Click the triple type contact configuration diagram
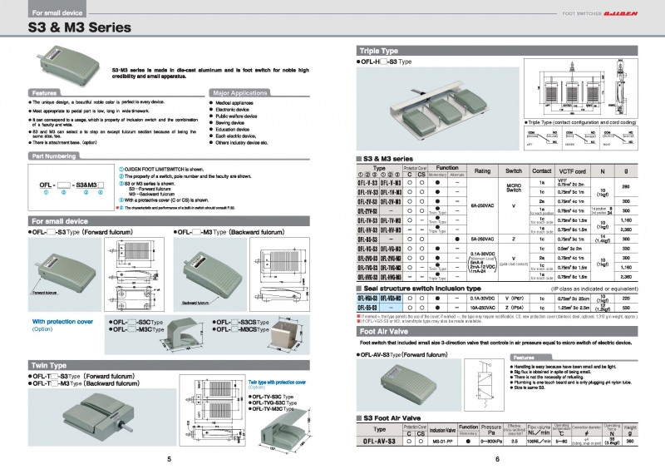The height and width of the screenshot is (474, 665). click(x=580, y=138)
